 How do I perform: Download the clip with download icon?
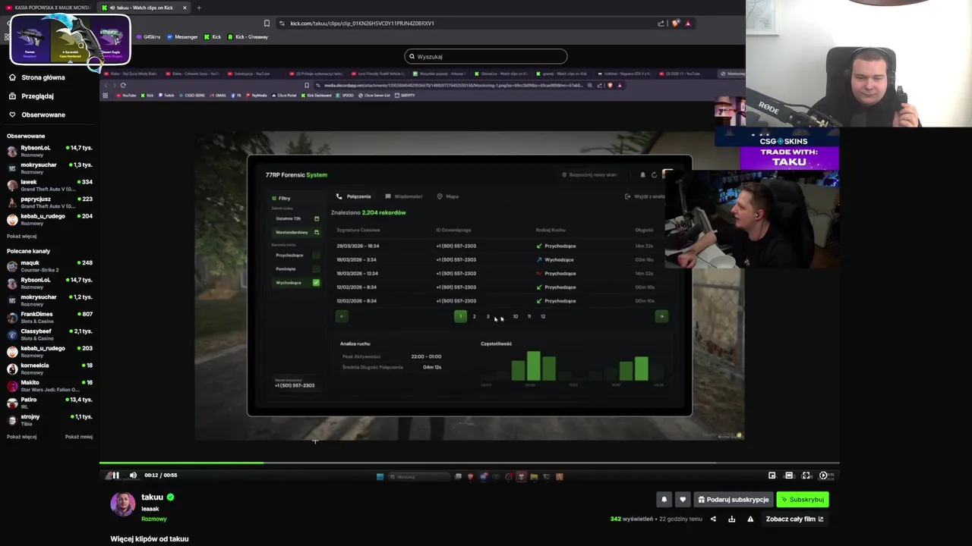coord(732,519)
